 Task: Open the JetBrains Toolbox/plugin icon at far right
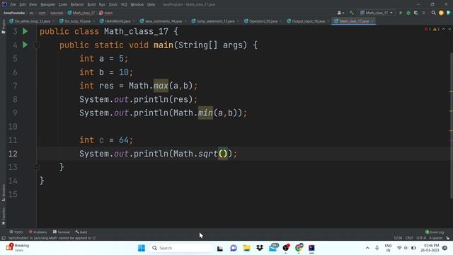449,13
